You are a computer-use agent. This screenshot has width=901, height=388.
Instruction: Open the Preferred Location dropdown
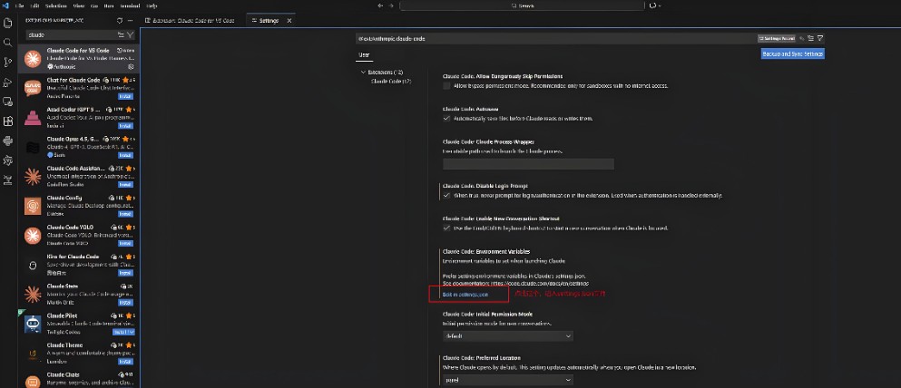point(508,380)
